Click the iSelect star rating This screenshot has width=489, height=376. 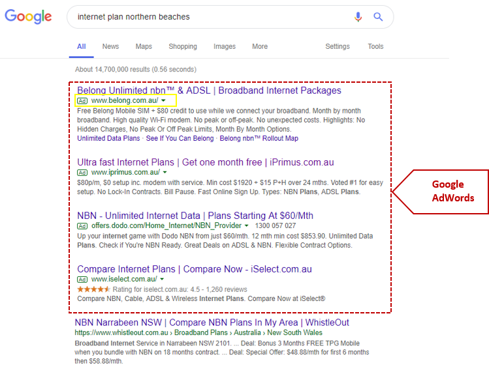pyautogui.click(x=93, y=289)
